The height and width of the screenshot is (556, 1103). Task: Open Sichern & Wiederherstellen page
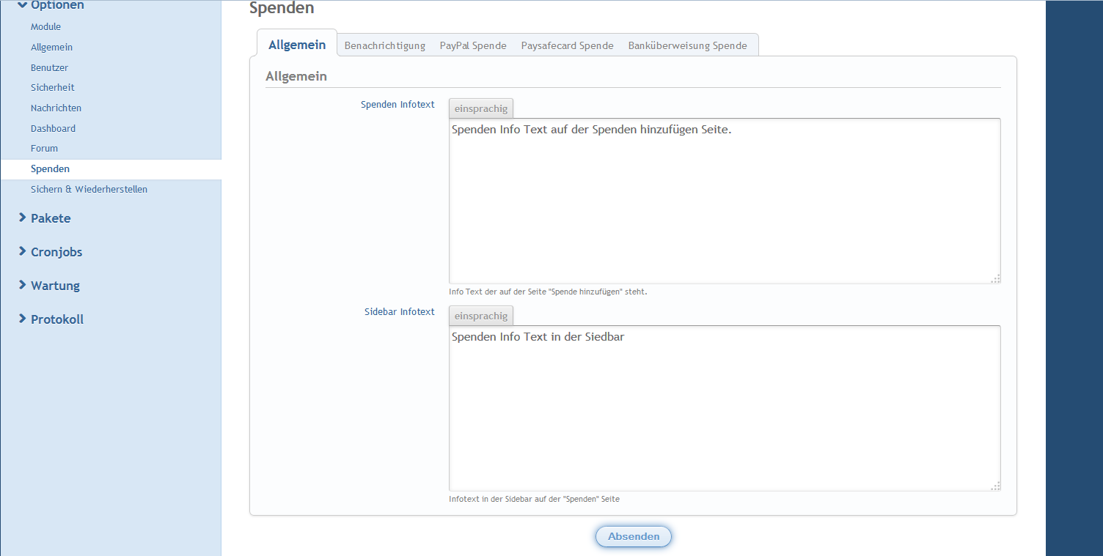click(x=89, y=190)
